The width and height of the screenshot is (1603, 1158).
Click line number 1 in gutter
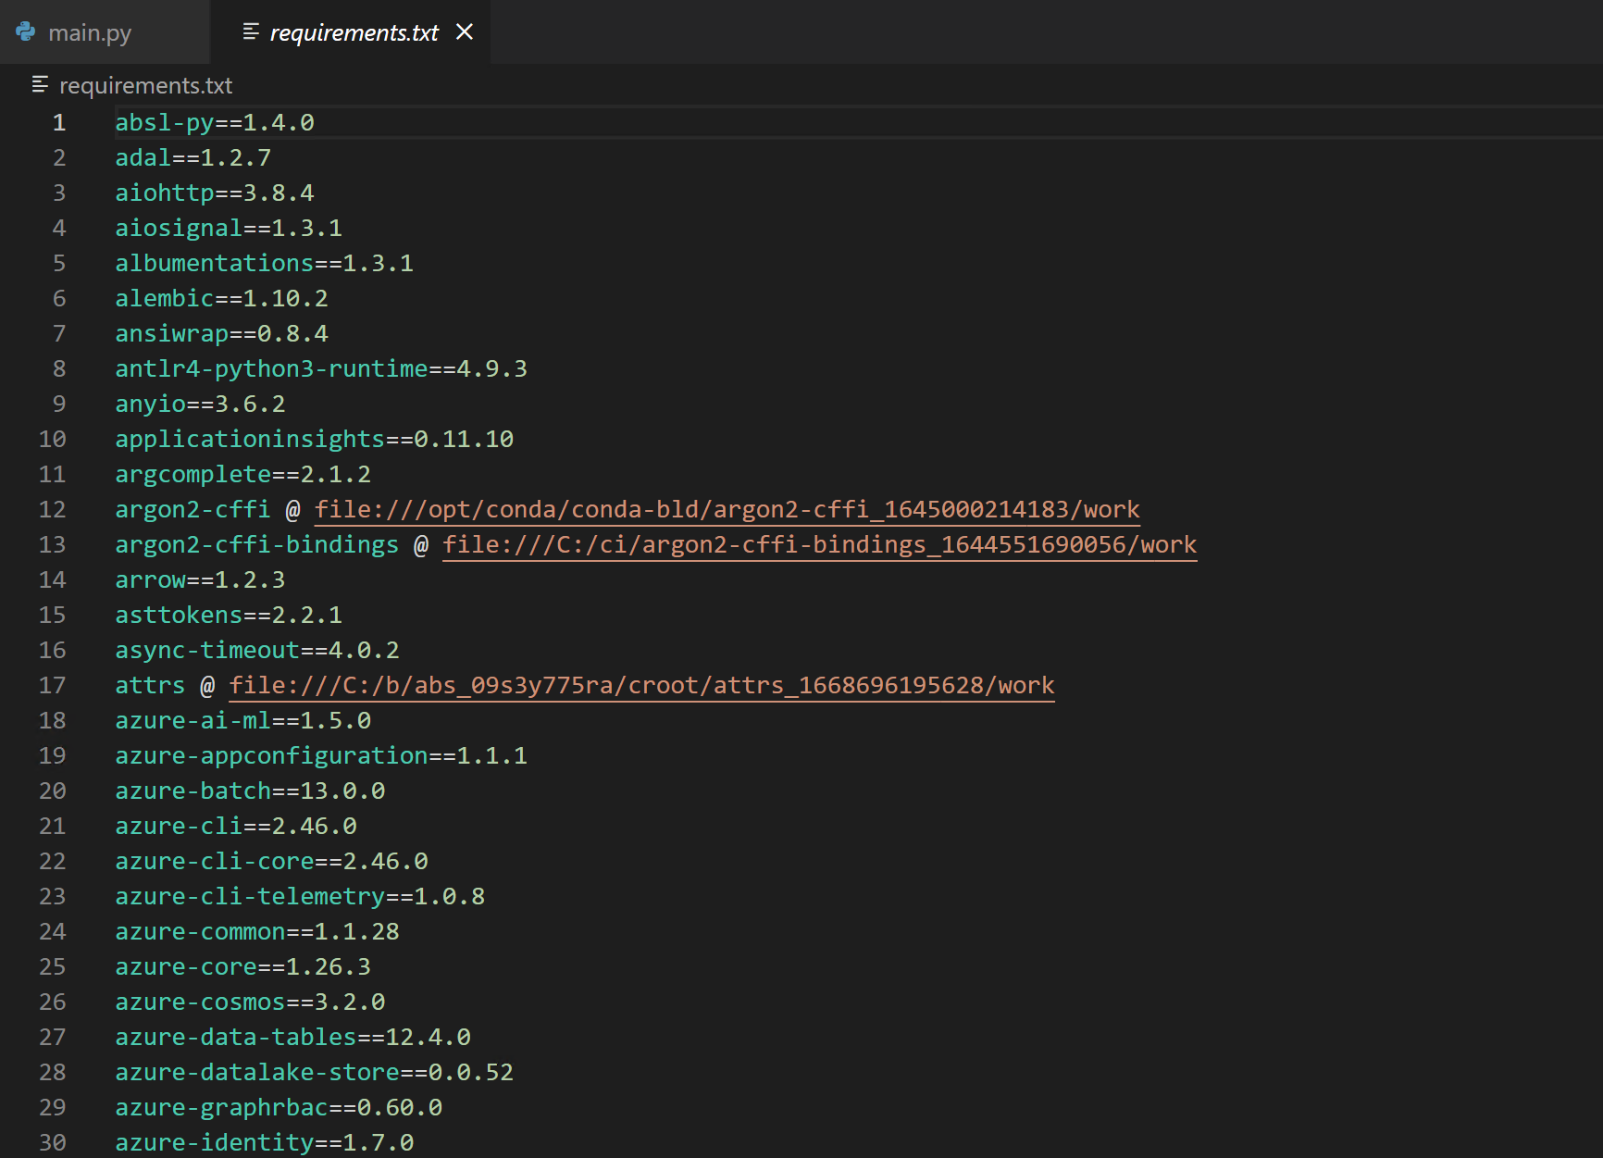click(59, 122)
